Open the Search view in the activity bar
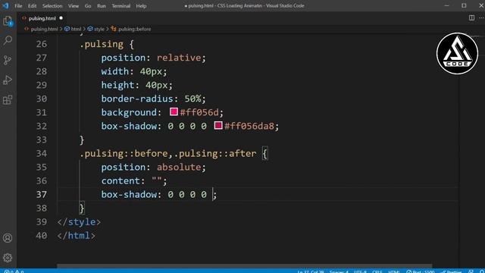Screen dimensions: 485x273 tap(8, 40)
